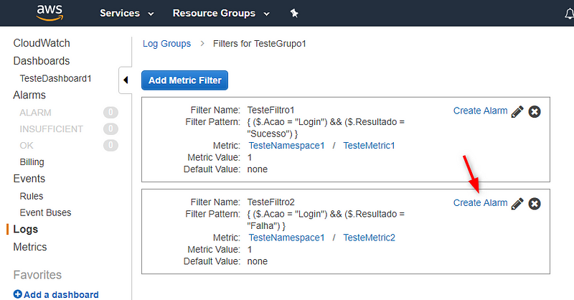
Task: Open CloudWatch in the sidebar
Action: tap(42, 43)
